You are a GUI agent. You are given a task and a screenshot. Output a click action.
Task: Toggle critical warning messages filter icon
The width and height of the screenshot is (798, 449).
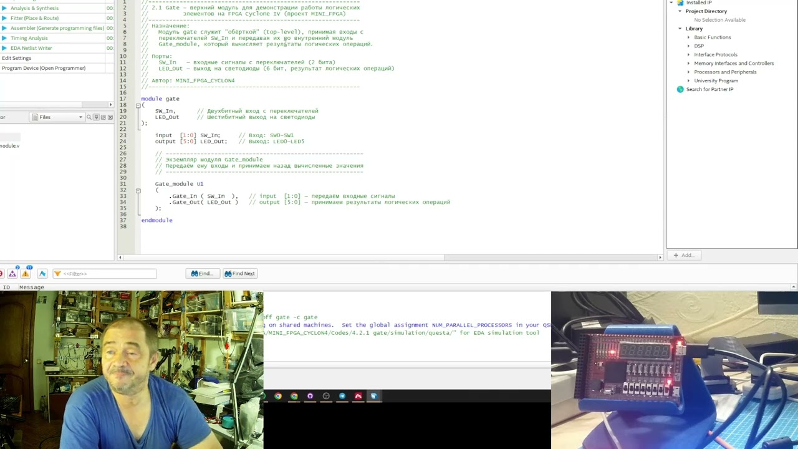[x=12, y=274]
